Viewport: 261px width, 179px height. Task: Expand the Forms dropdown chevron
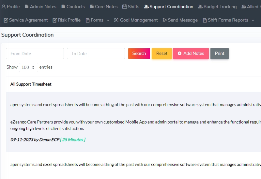(108, 20)
